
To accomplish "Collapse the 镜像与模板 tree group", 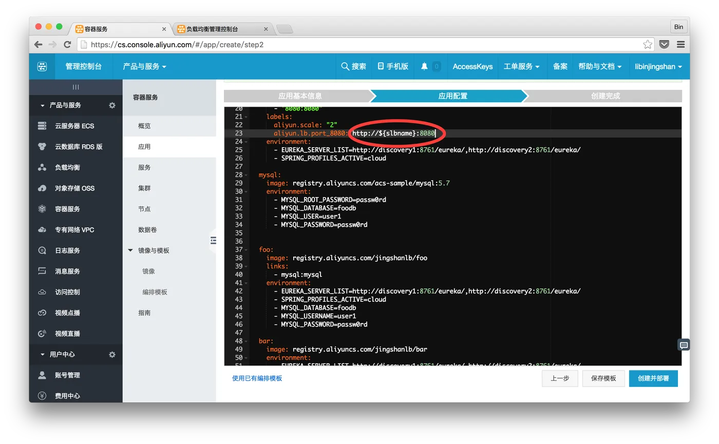I will click(130, 250).
